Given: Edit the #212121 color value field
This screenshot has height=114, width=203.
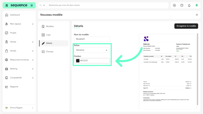Looking at the screenshot, I should (x=92, y=61).
